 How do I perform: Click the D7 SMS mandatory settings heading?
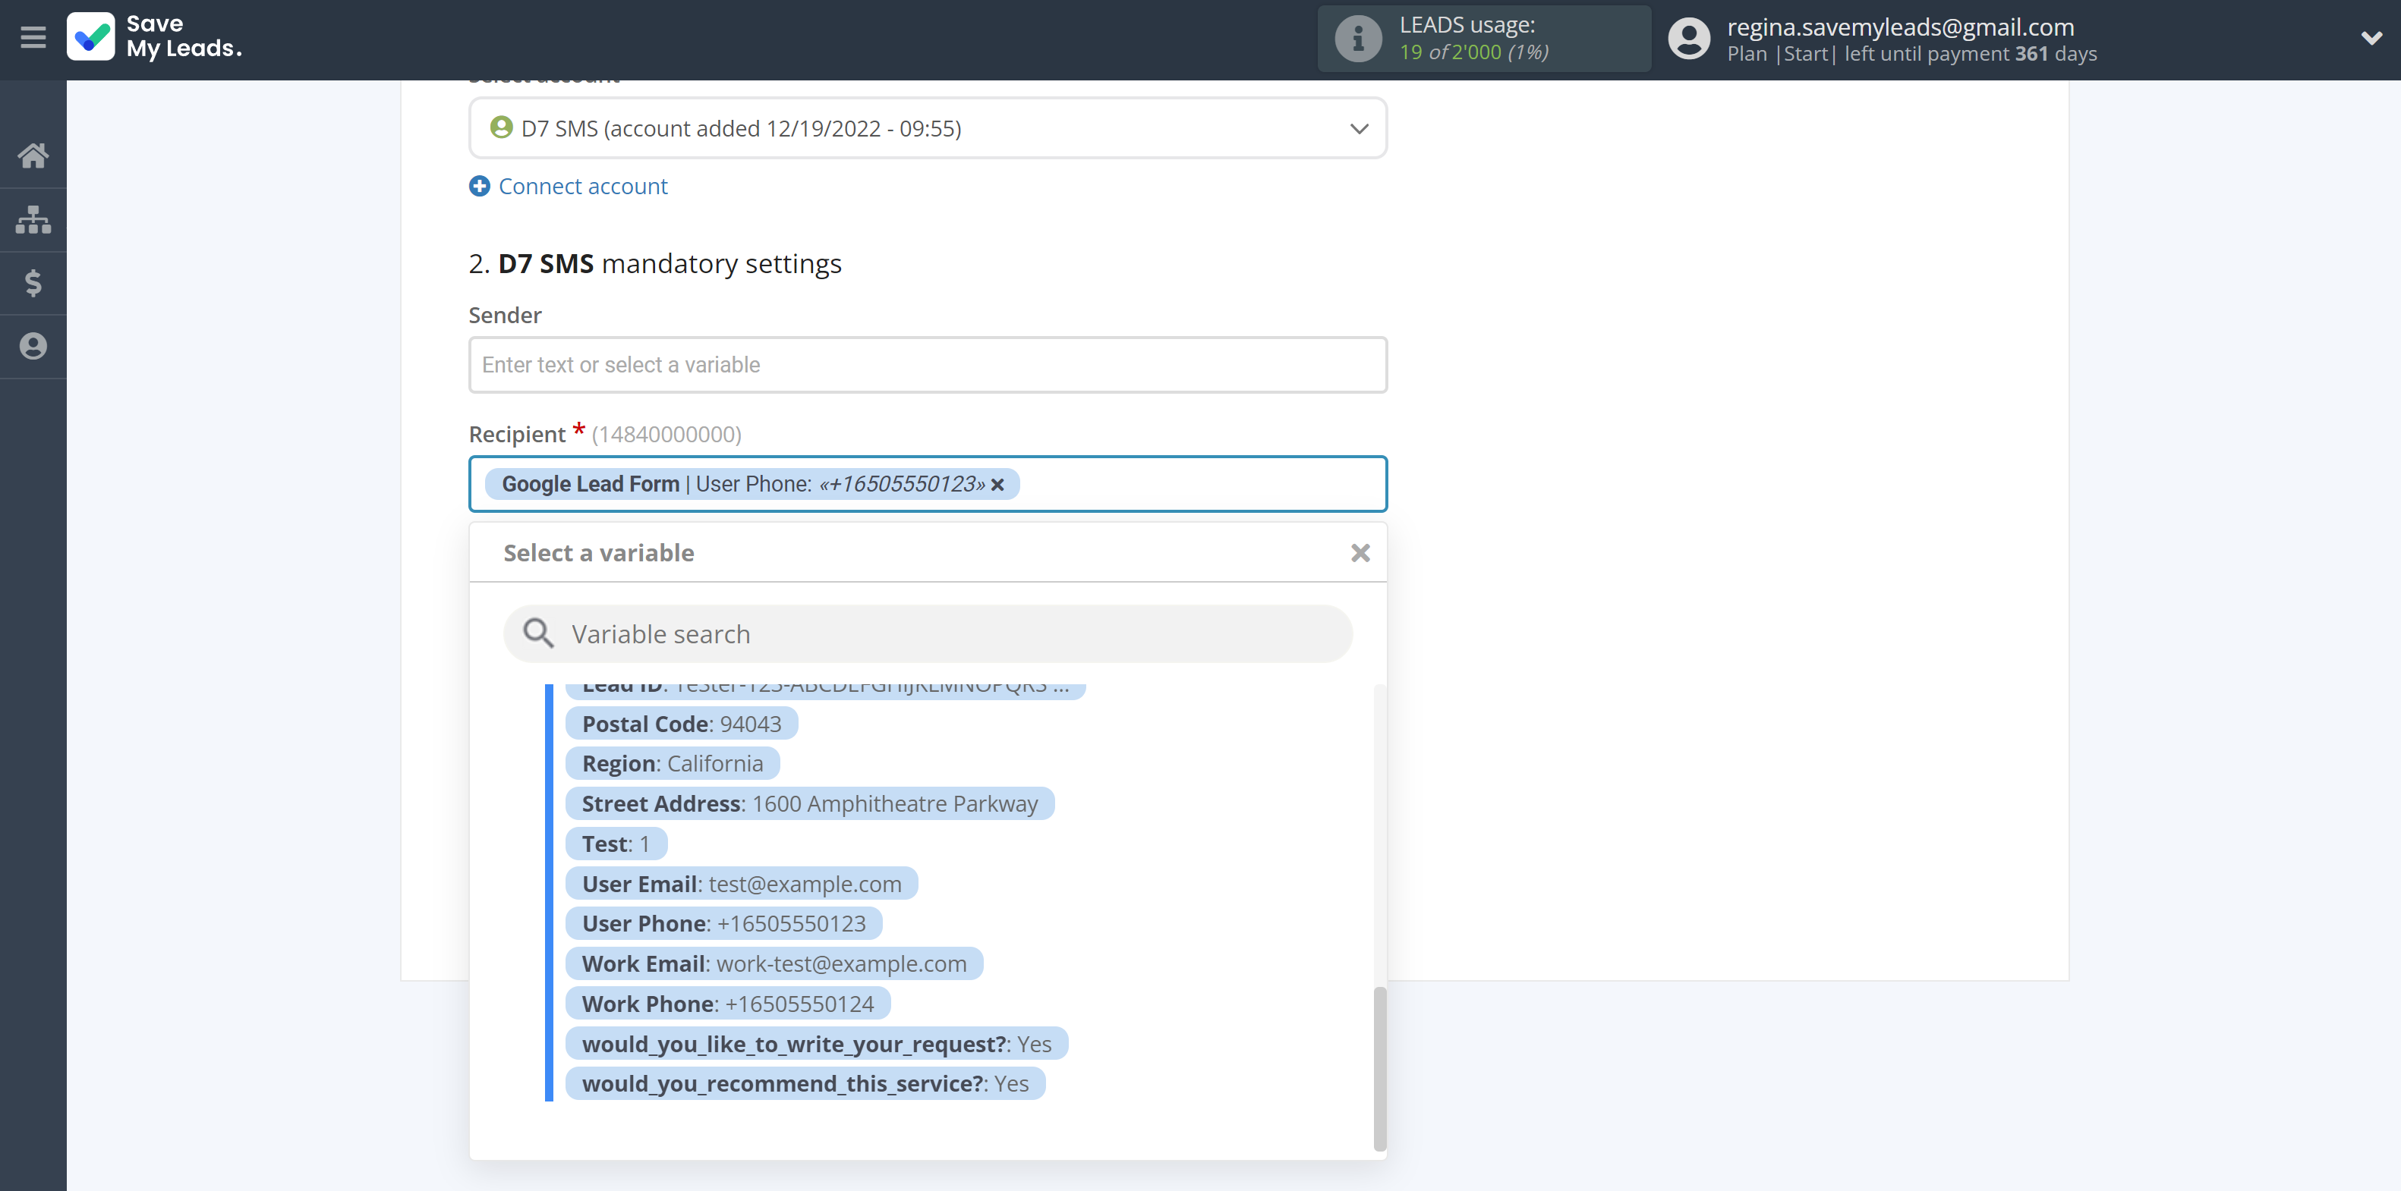(x=654, y=263)
